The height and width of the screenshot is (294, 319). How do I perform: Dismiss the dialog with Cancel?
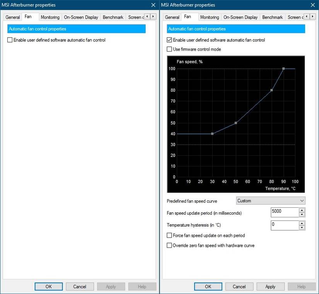point(239,286)
